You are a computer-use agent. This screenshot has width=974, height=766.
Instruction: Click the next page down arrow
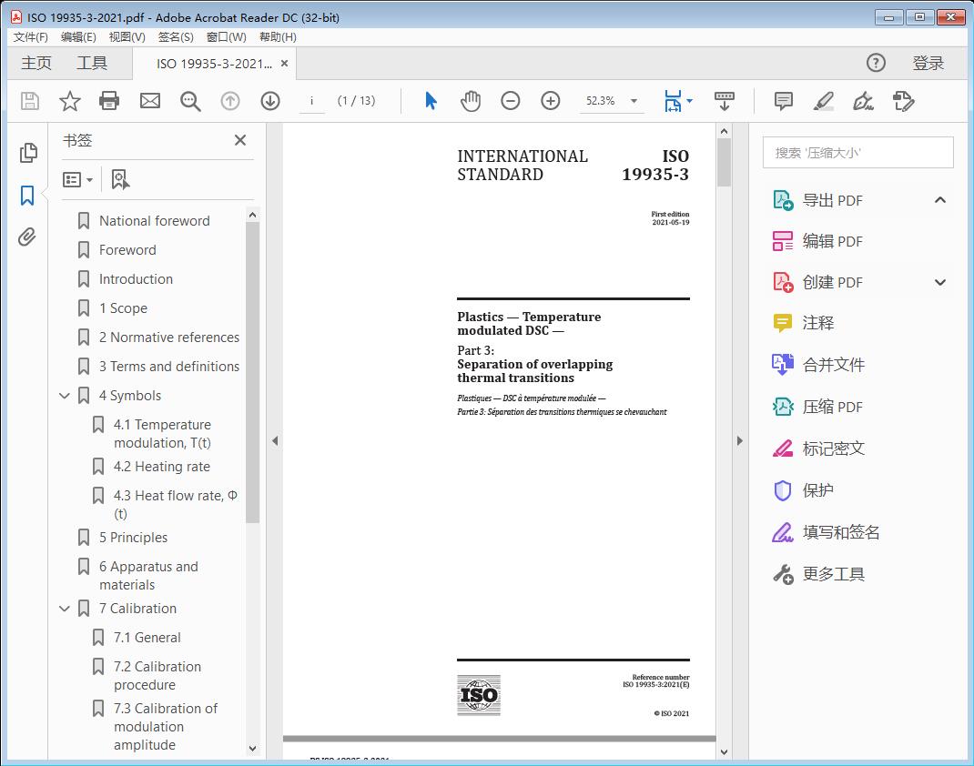click(x=270, y=101)
